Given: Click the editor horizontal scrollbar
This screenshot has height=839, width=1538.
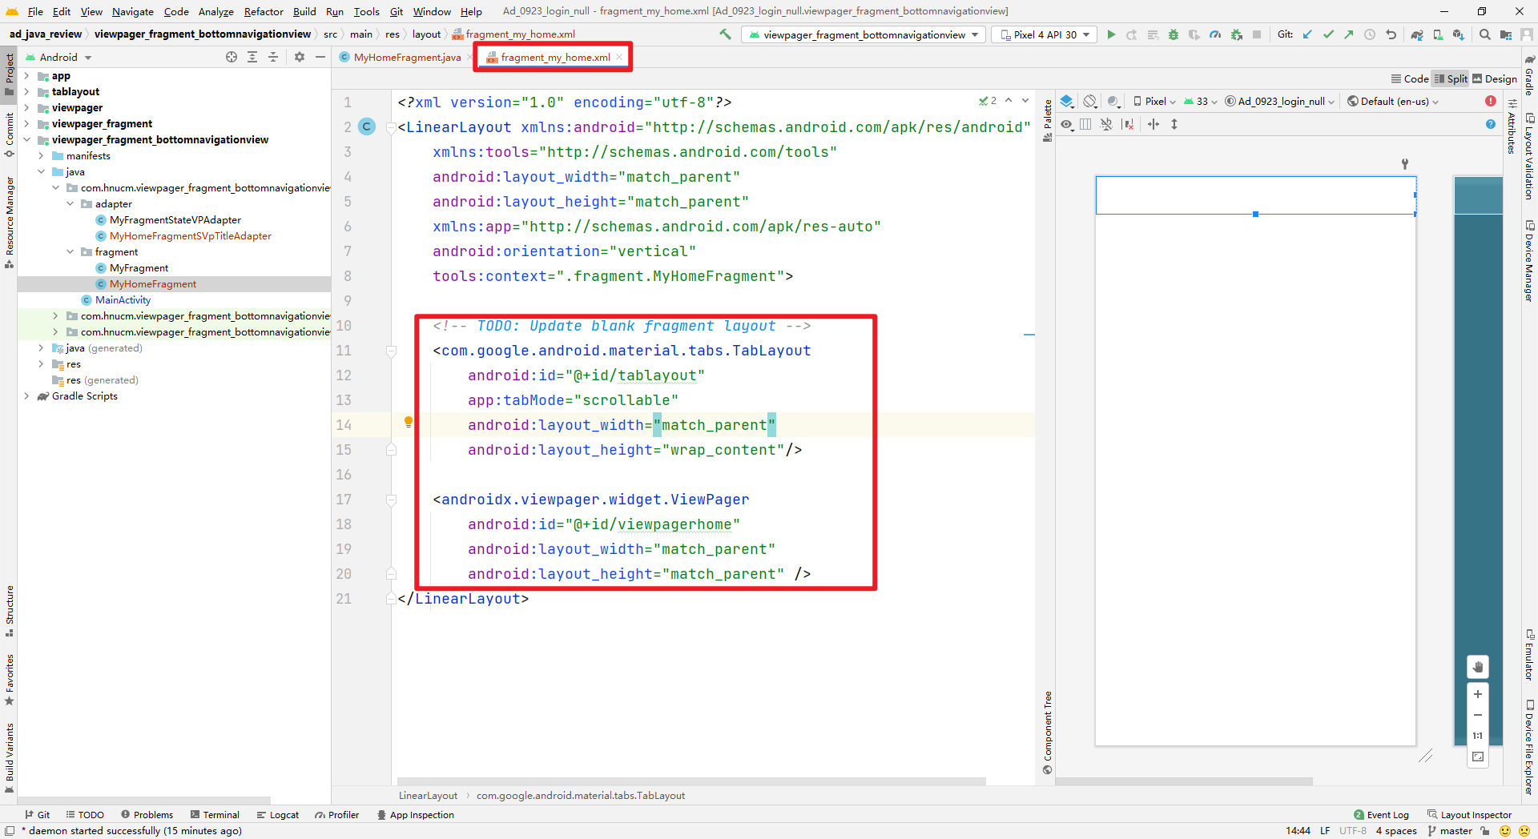Looking at the screenshot, I should (691, 781).
